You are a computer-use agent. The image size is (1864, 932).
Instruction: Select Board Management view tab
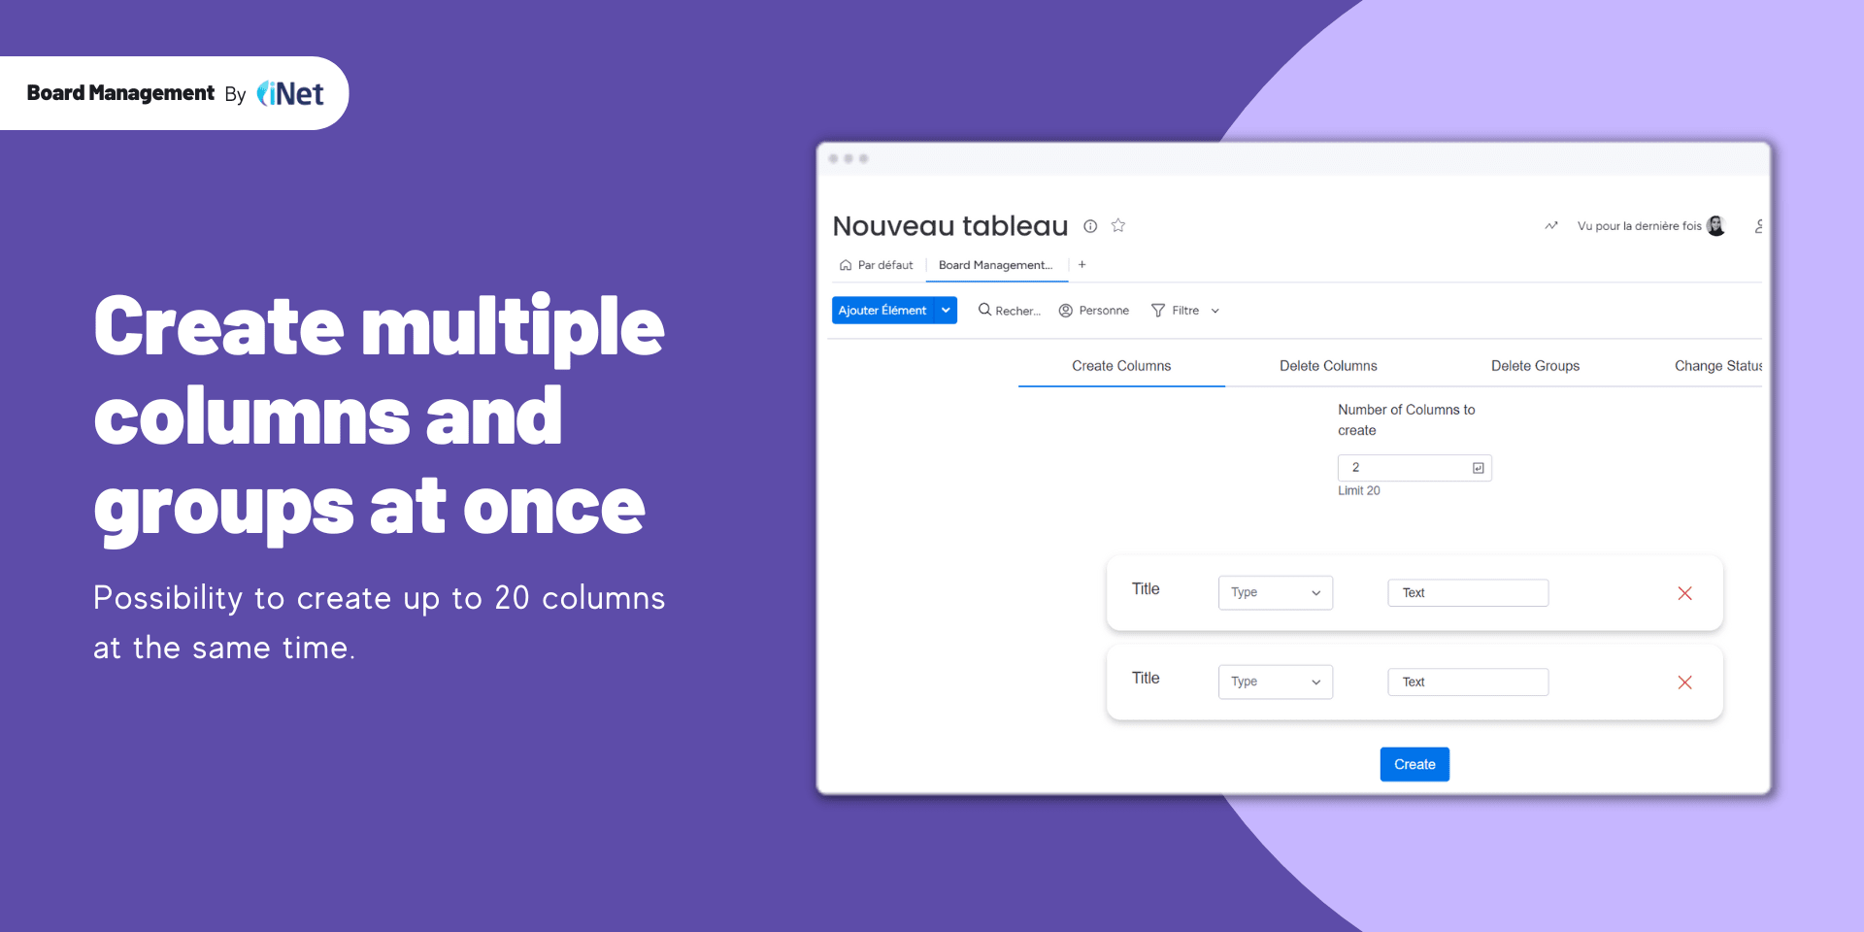[x=996, y=265]
